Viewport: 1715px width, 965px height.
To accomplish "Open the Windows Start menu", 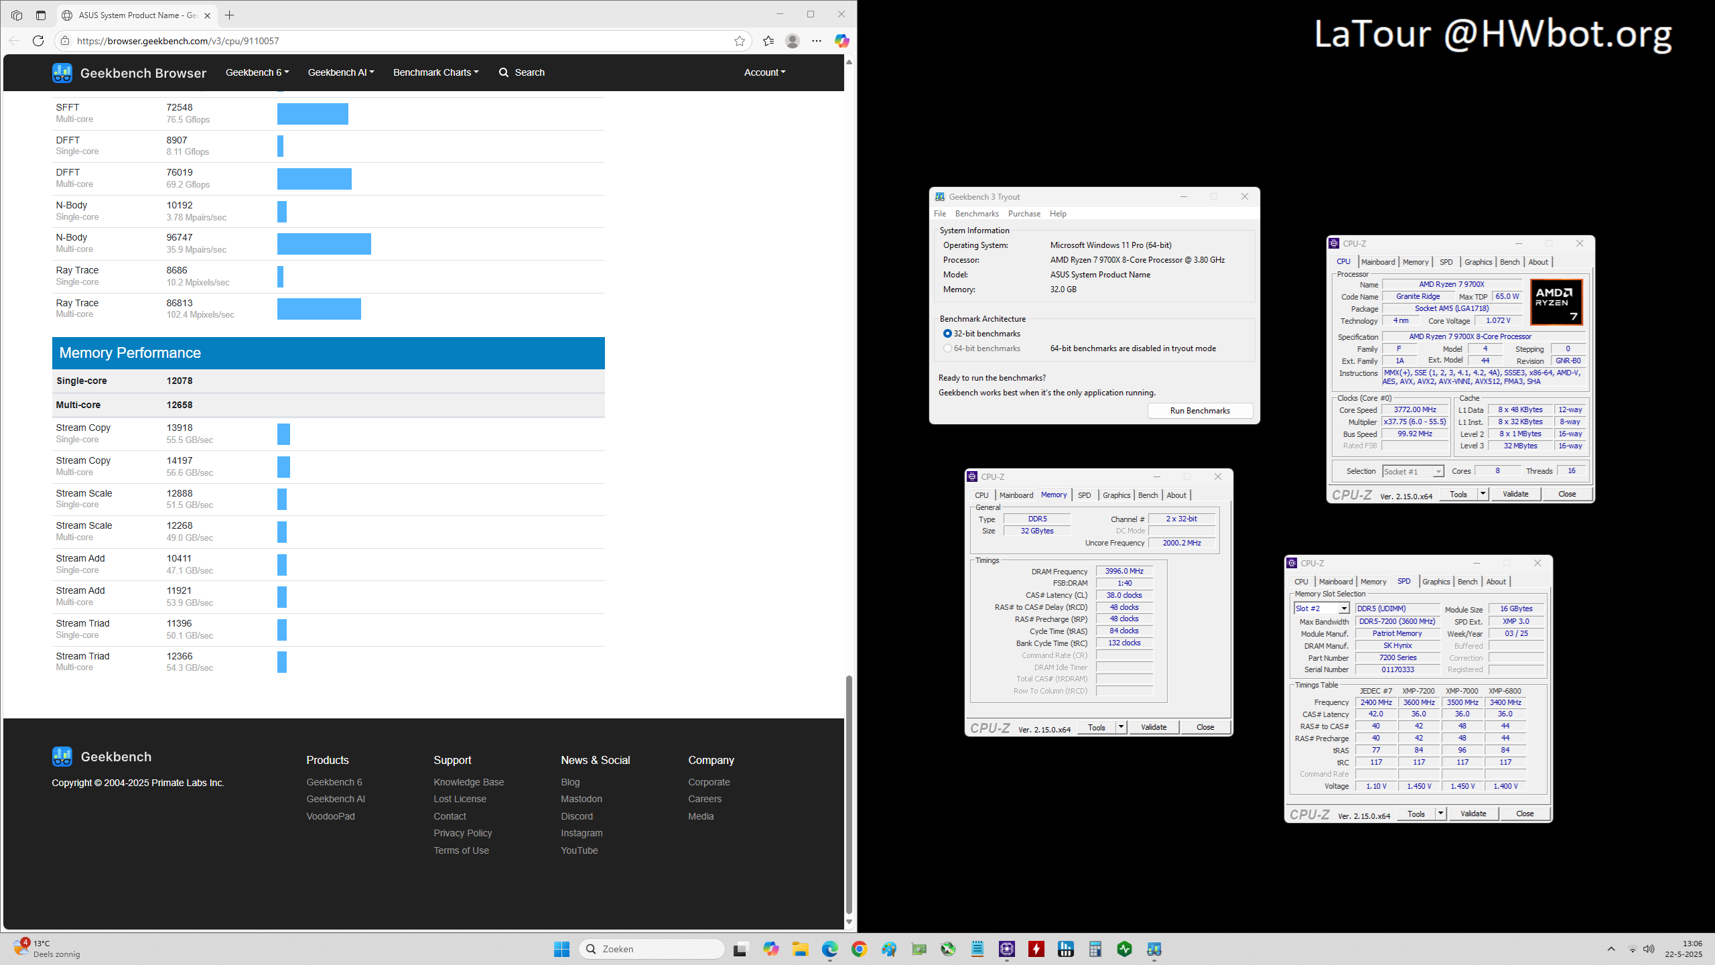I will (x=561, y=949).
